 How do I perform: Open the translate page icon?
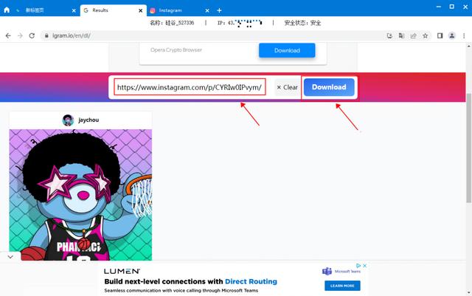(x=401, y=35)
